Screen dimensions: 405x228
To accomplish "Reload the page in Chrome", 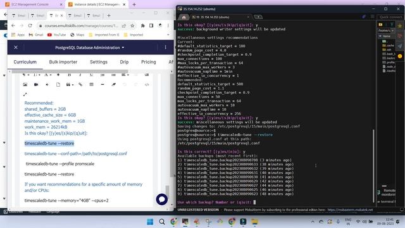I will coord(30,25).
